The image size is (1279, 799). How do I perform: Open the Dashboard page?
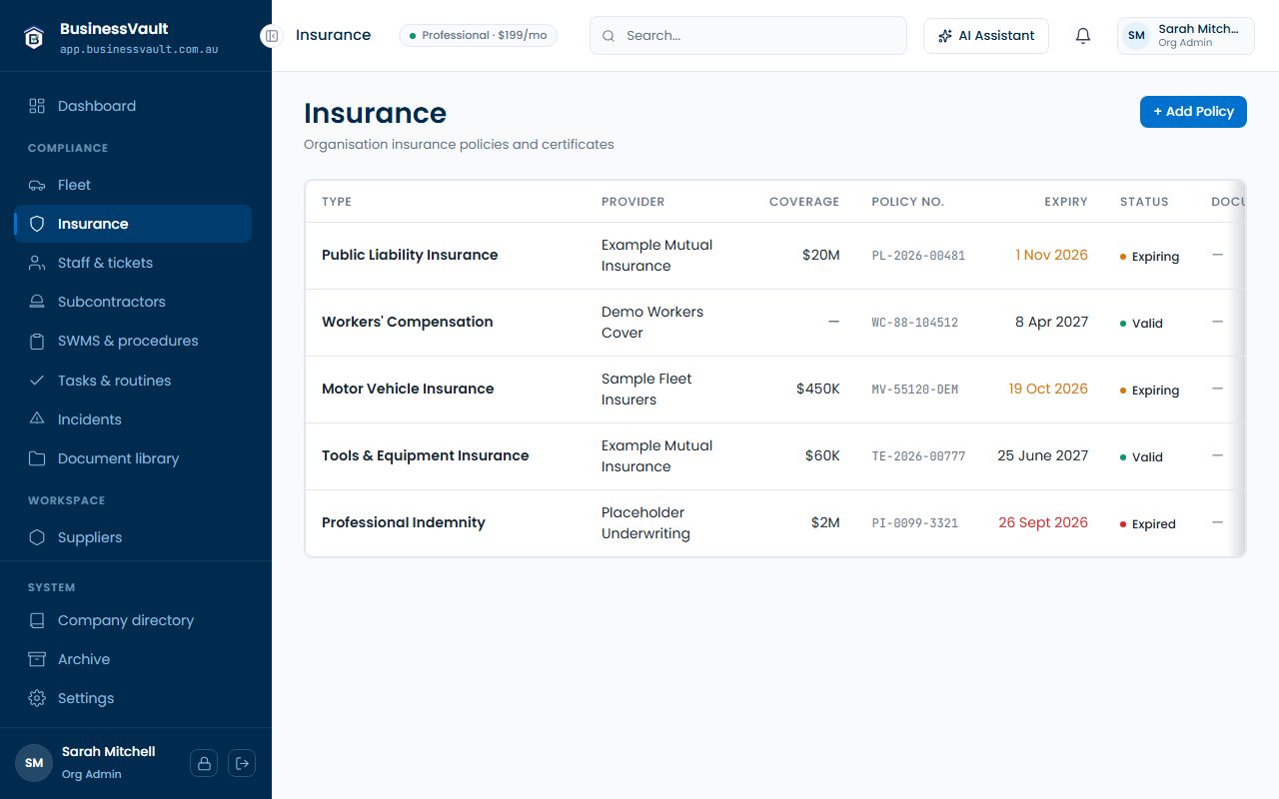coord(133,106)
